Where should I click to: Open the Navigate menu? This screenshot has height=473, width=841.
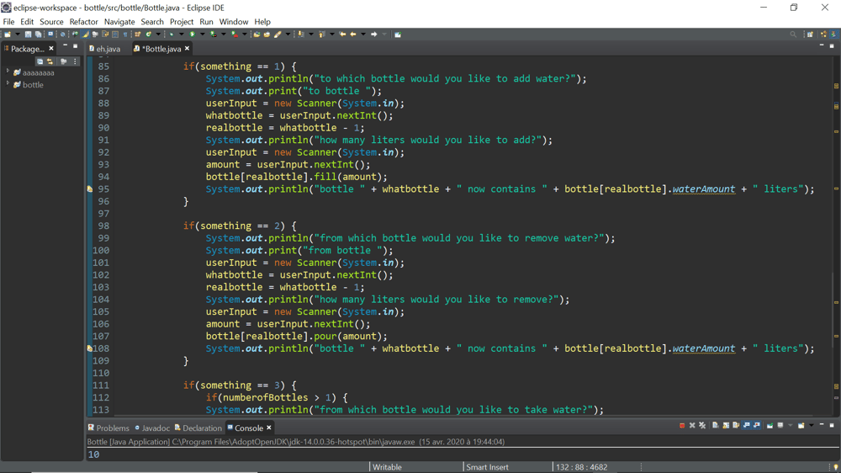[119, 22]
